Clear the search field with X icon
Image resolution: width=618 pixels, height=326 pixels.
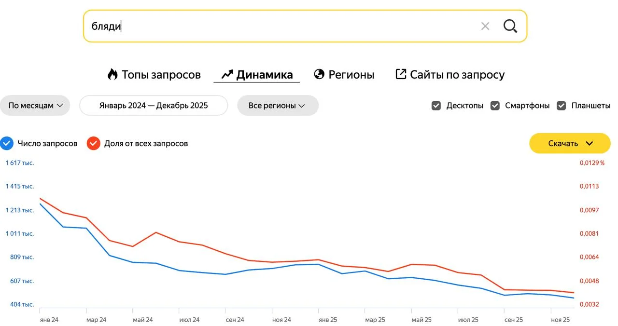[485, 26]
